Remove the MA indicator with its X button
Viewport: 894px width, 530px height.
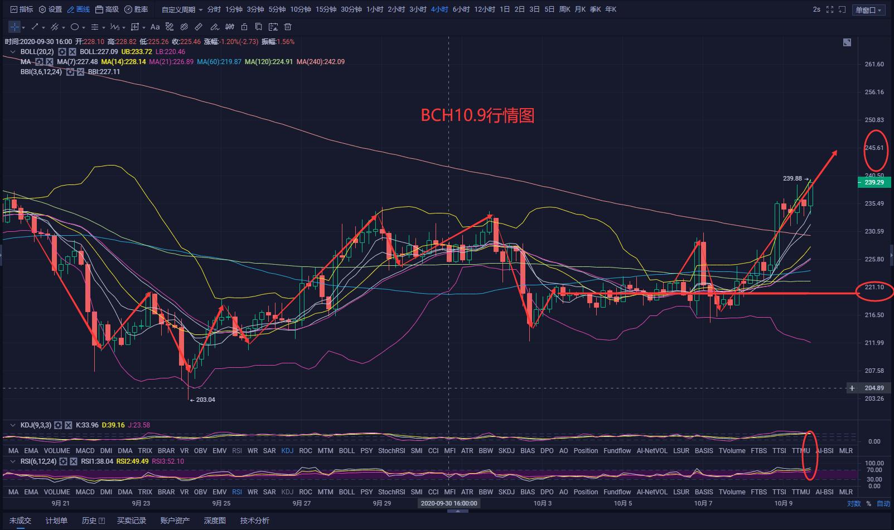click(x=50, y=62)
